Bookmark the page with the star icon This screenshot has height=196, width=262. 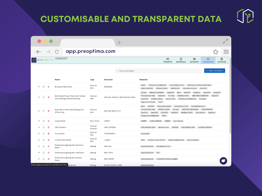coord(215,52)
